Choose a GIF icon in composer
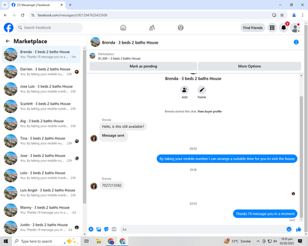Screen dimensions: 308x246 (114, 229)
